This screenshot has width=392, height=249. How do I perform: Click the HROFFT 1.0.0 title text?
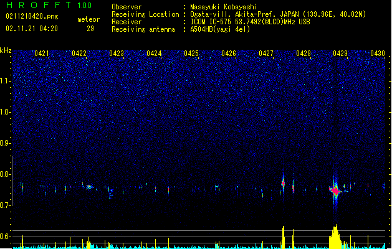[x=49, y=5]
